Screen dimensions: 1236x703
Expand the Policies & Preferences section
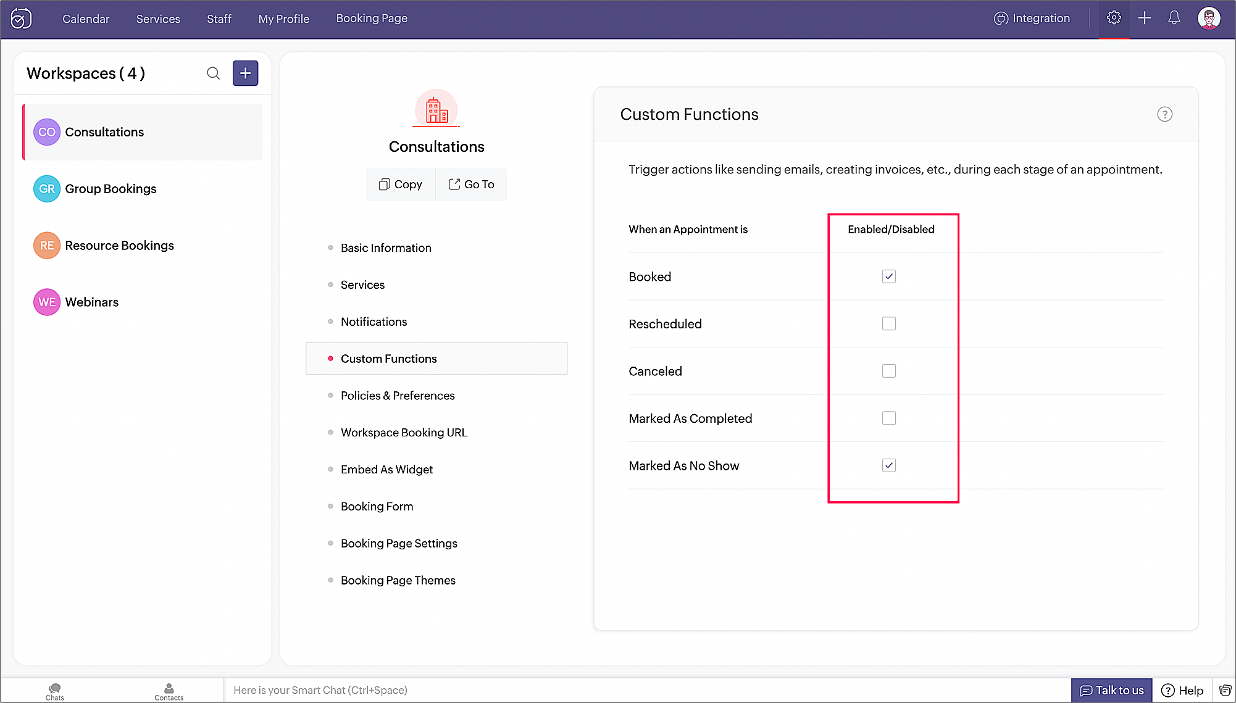[x=398, y=395]
